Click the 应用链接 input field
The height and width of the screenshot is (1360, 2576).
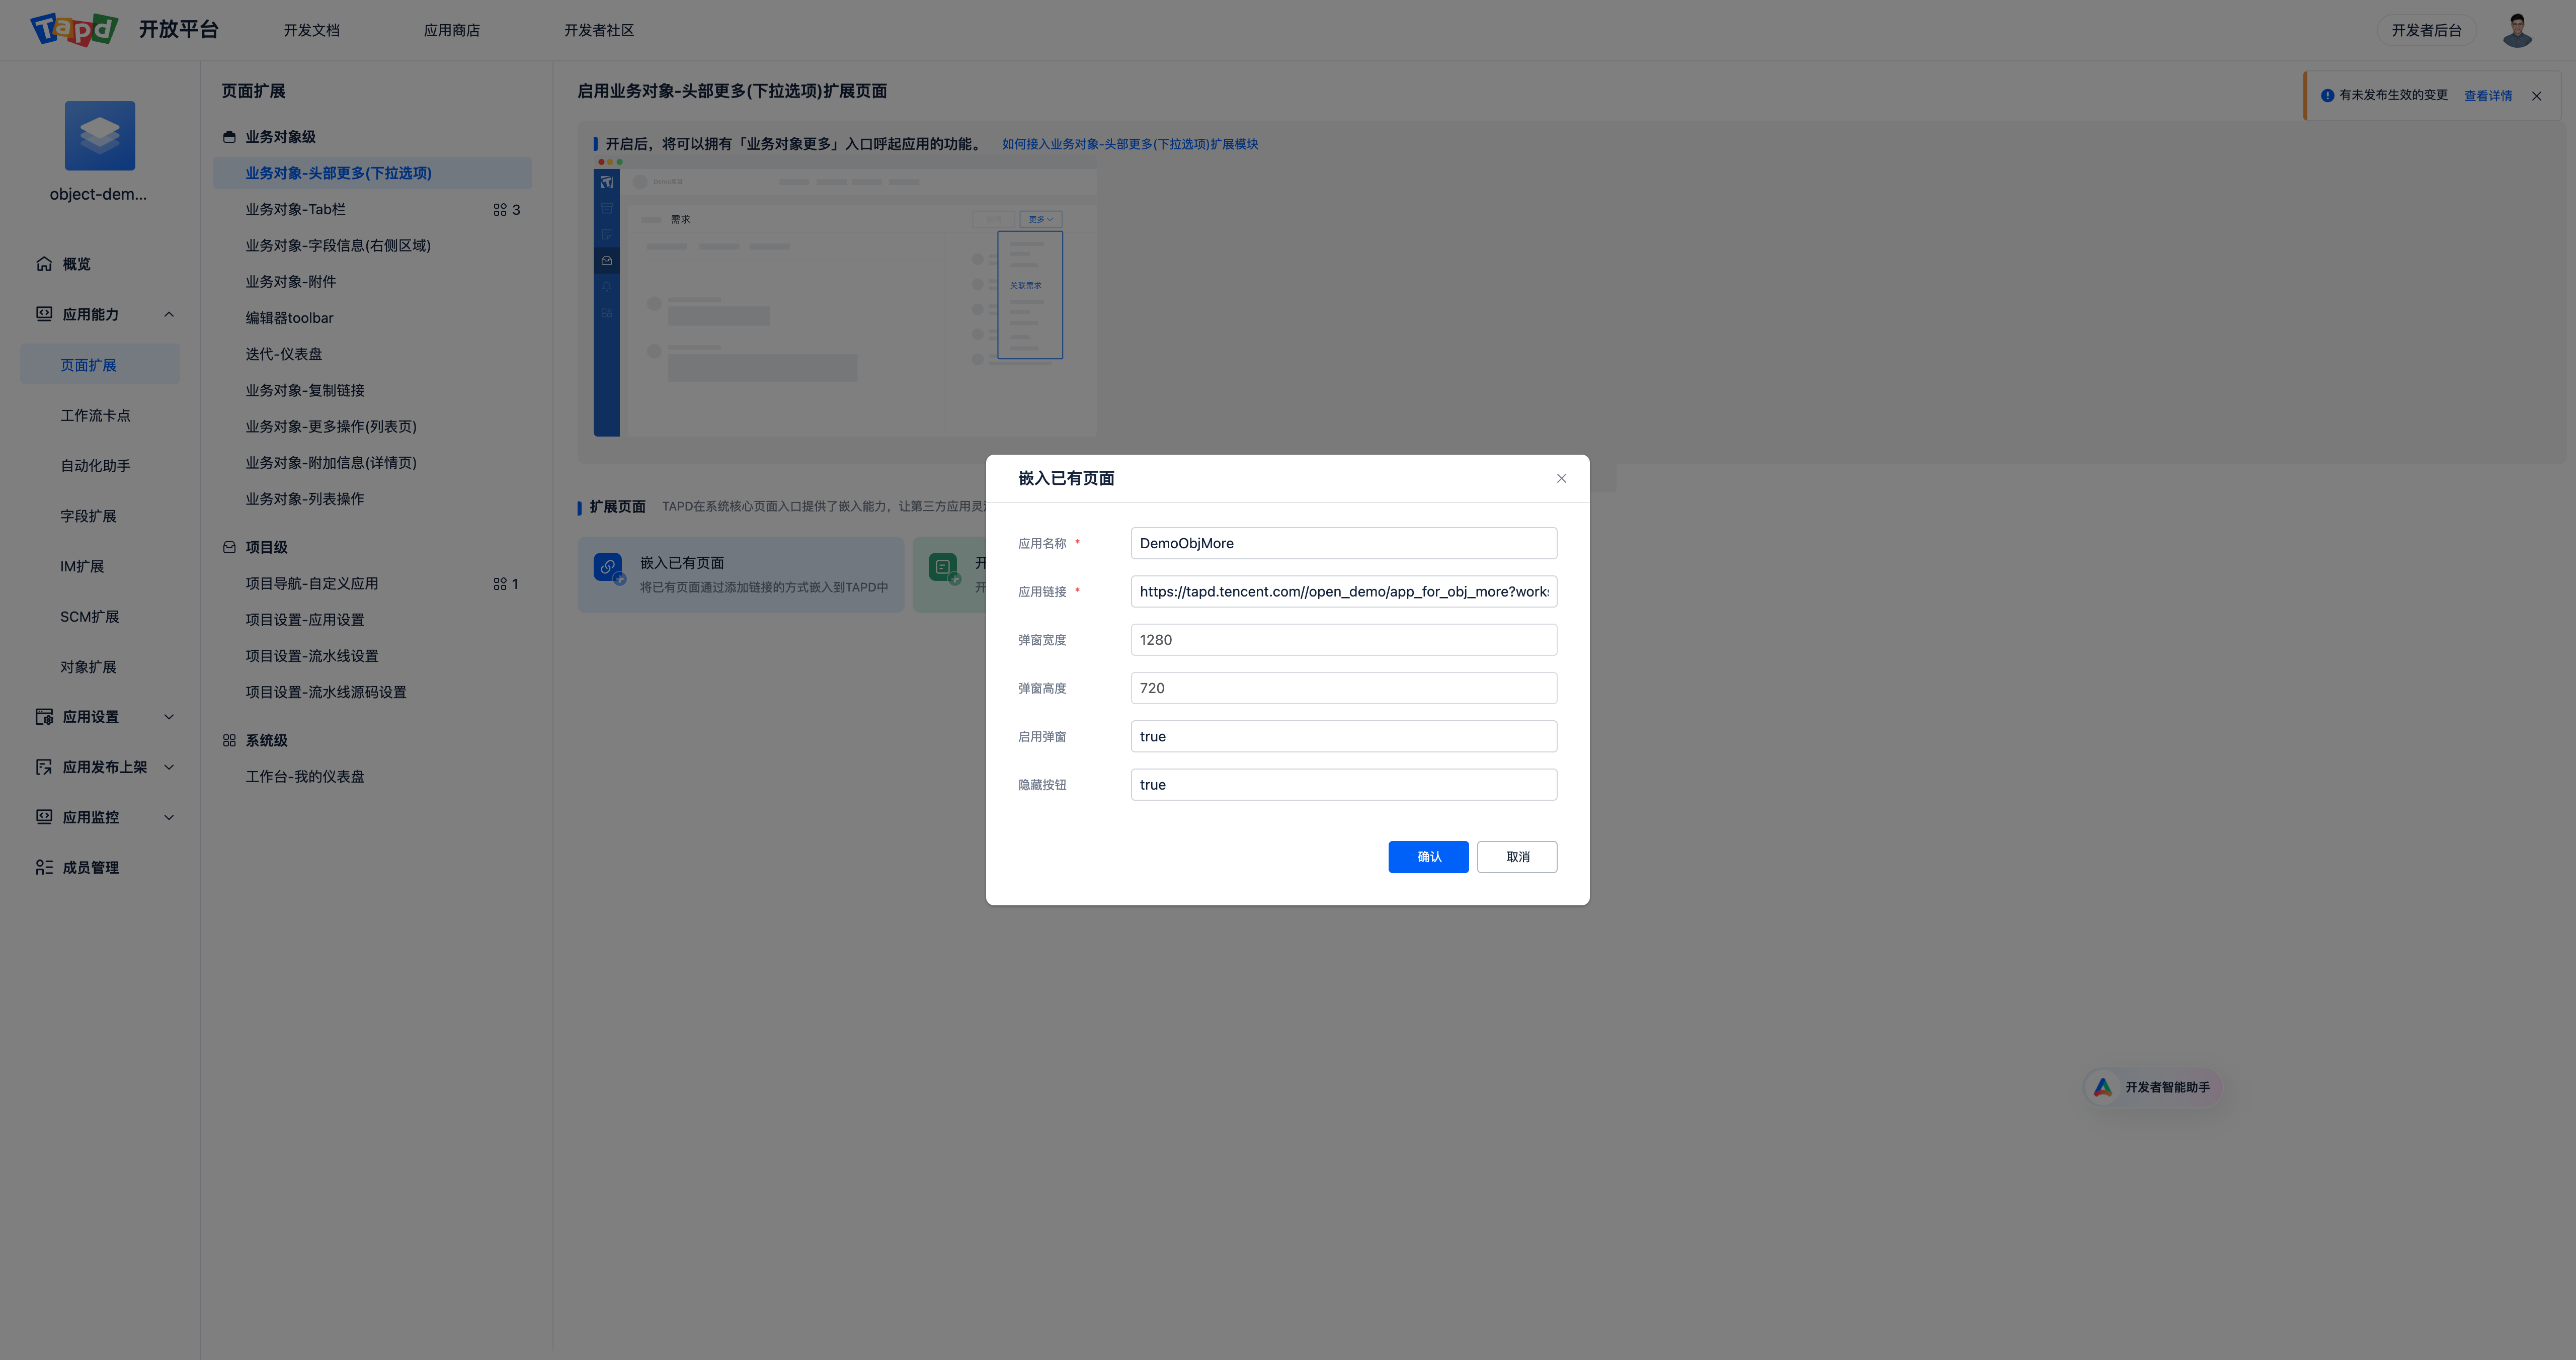1343,591
